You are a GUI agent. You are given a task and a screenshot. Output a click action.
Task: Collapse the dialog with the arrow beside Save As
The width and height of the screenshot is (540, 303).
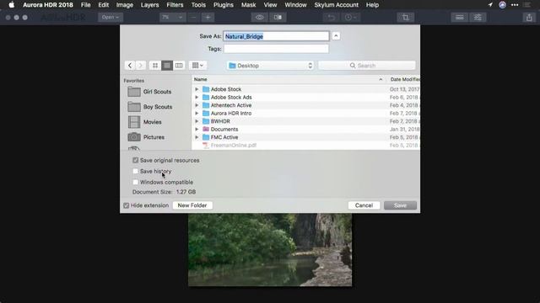336,36
